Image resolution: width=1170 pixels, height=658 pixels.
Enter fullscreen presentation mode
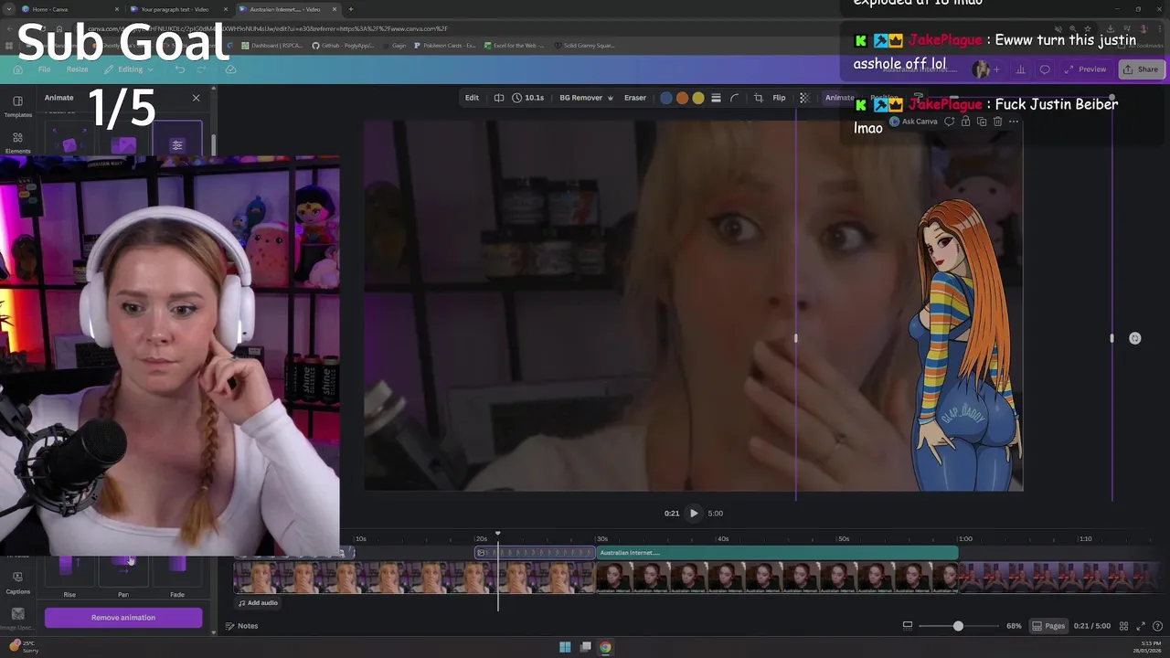[1141, 626]
